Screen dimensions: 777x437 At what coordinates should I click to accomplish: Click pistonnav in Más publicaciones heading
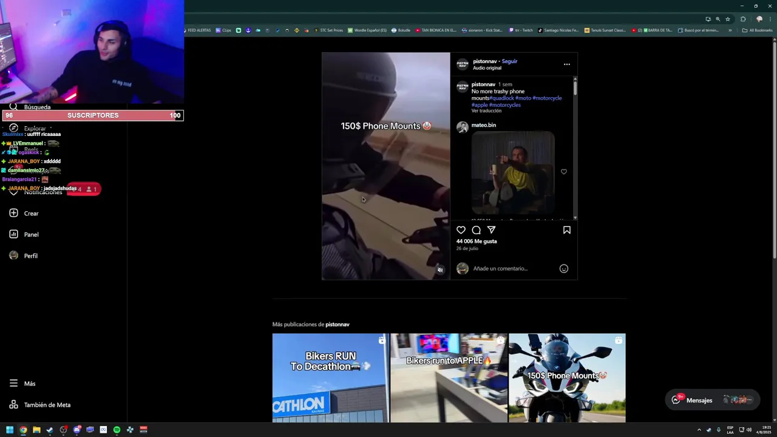pyautogui.click(x=338, y=325)
